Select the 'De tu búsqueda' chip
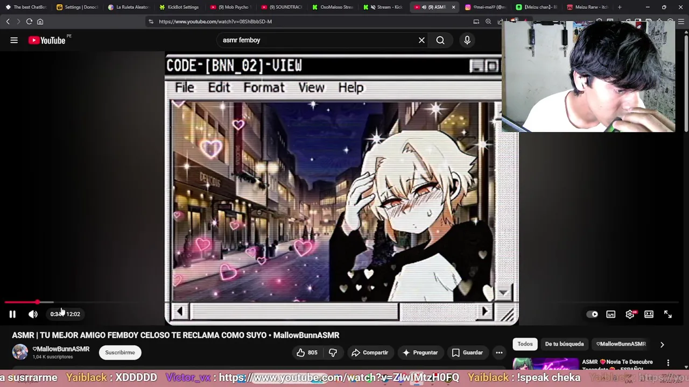 [564, 344]
